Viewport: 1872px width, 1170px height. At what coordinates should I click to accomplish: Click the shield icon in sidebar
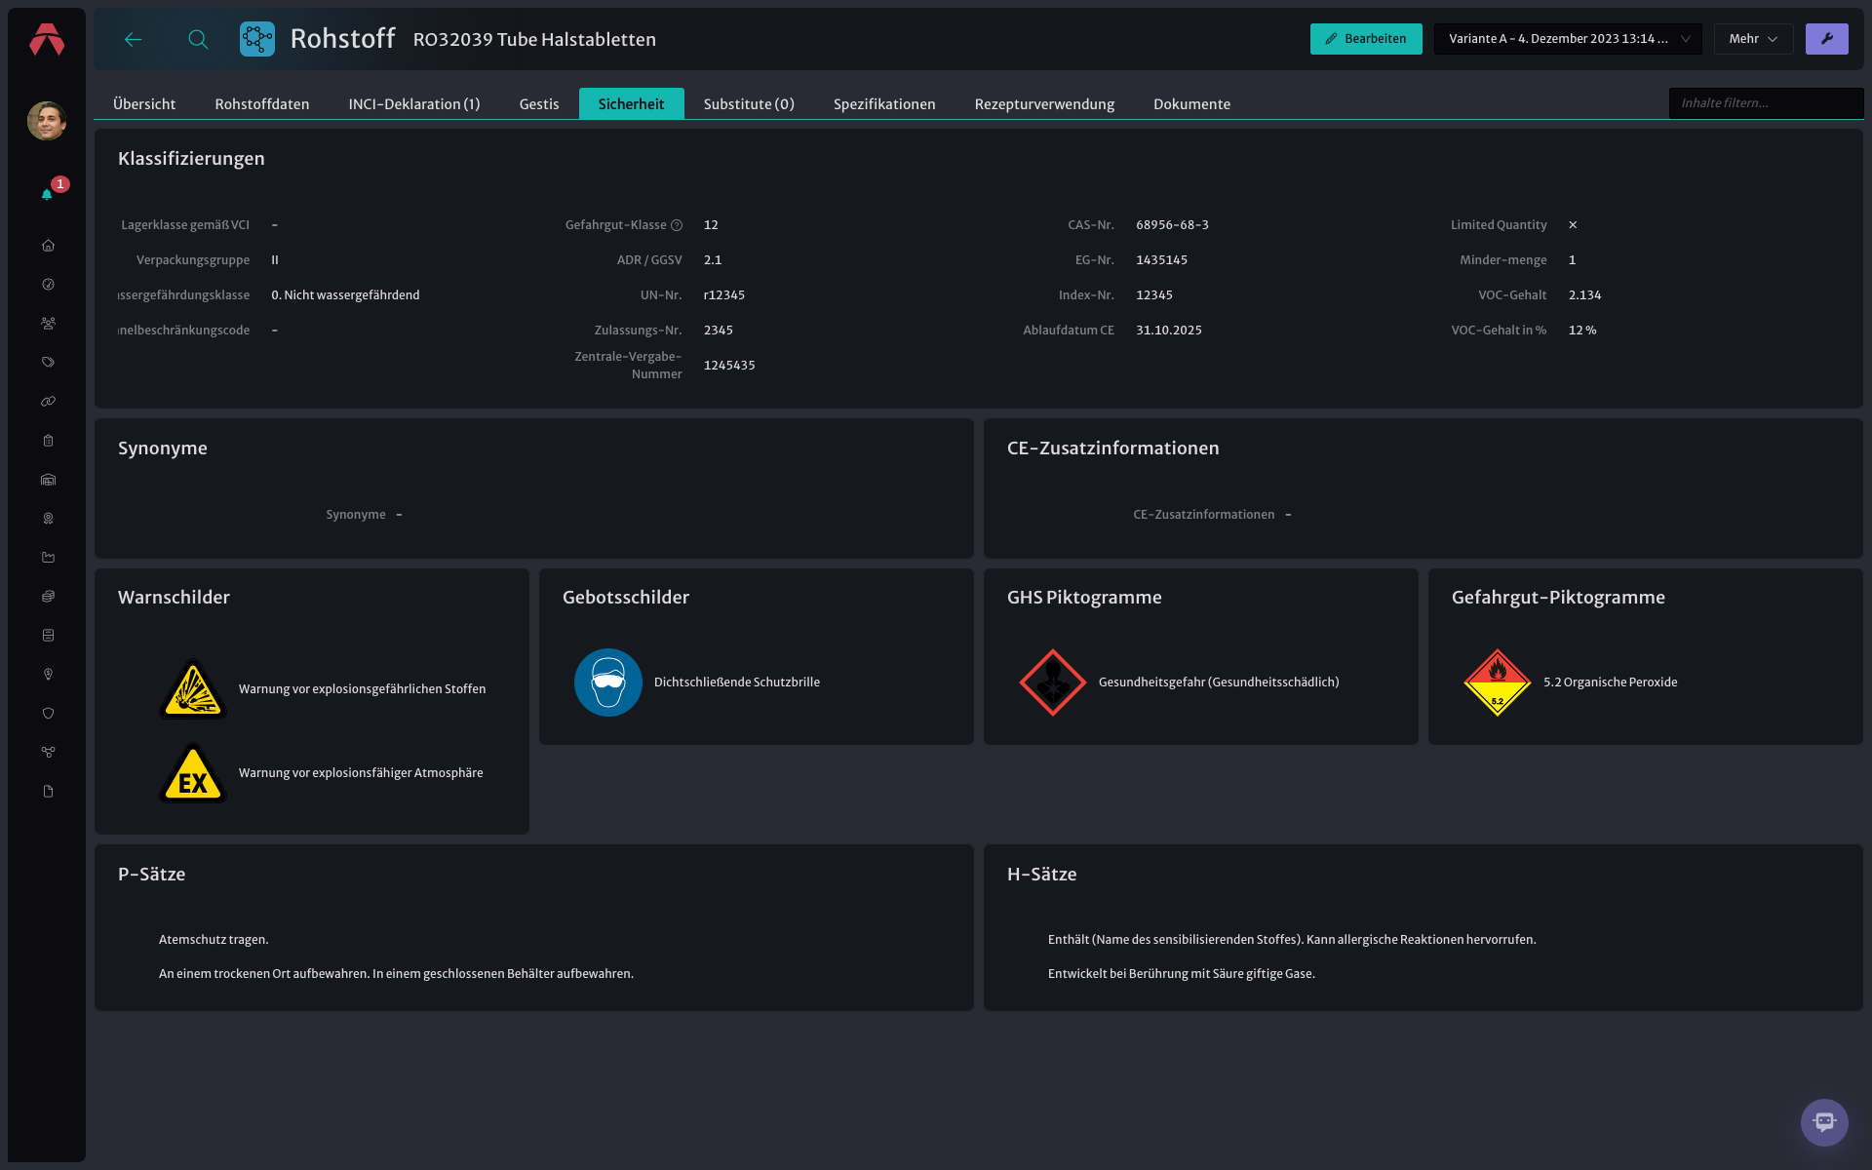coord(48,714)
